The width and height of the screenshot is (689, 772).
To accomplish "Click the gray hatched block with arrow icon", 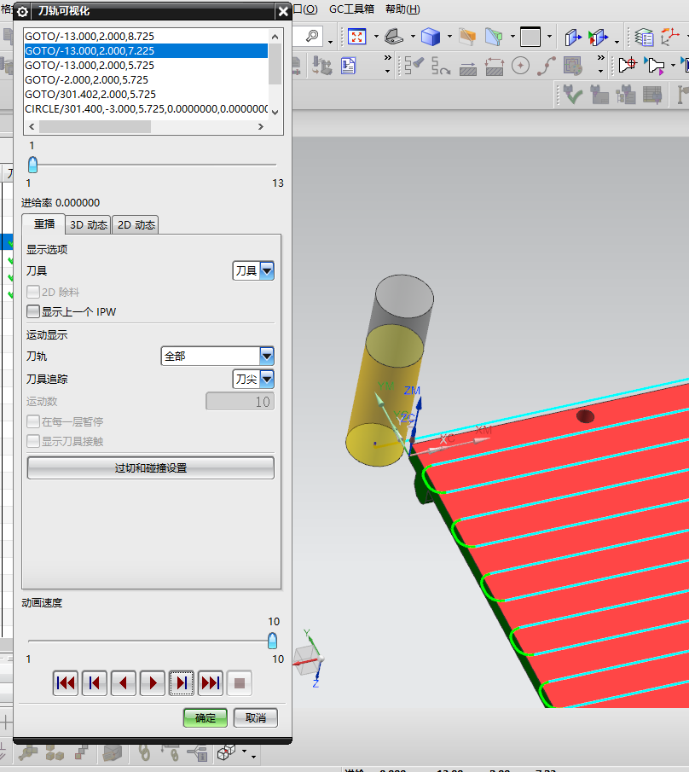I will tap(467, 67).
